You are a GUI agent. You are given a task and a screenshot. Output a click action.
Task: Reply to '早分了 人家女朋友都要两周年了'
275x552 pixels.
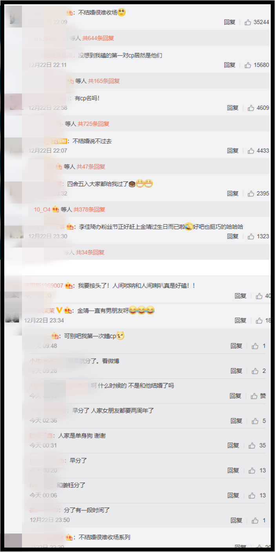click(x=237, y=421)
